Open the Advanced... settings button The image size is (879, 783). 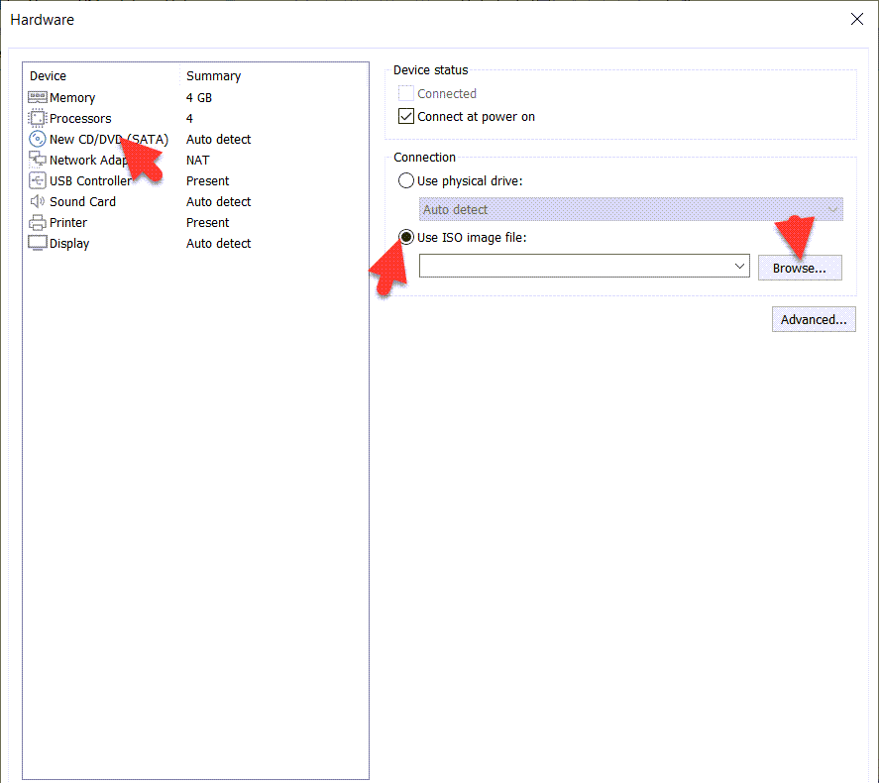click(x=814, y=319)
